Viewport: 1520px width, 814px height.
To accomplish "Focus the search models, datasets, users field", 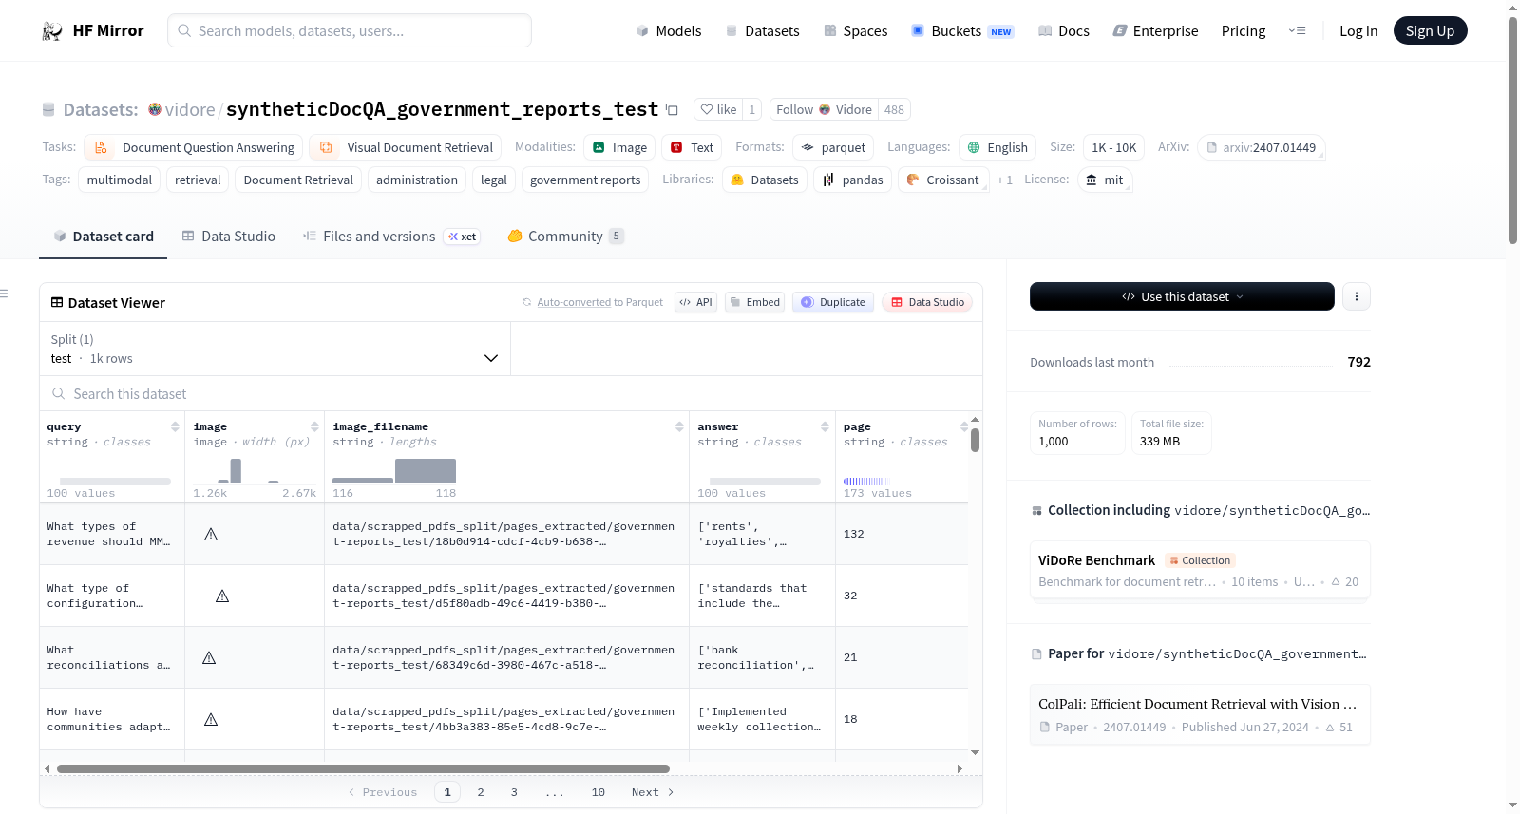I will [350, 30].
